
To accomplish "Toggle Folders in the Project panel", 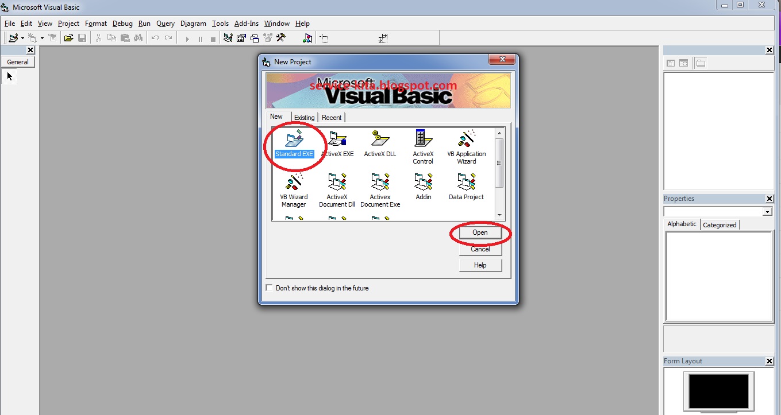I will 701,63.
